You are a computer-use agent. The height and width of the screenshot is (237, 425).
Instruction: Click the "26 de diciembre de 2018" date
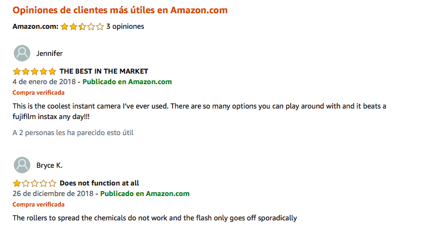pyautogui.click(x=53, y=194)
